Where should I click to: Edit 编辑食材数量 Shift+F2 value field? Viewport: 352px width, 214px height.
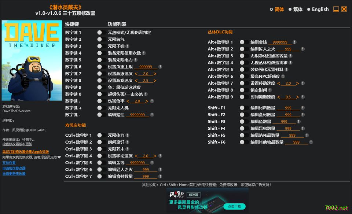tap(288, 115)
